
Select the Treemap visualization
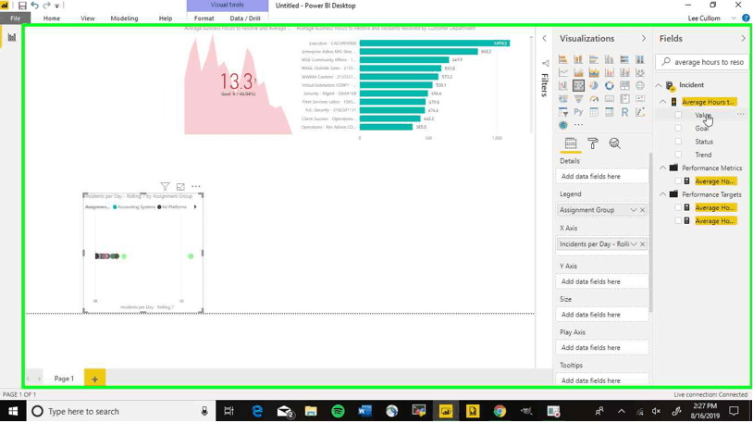[624, 85]
